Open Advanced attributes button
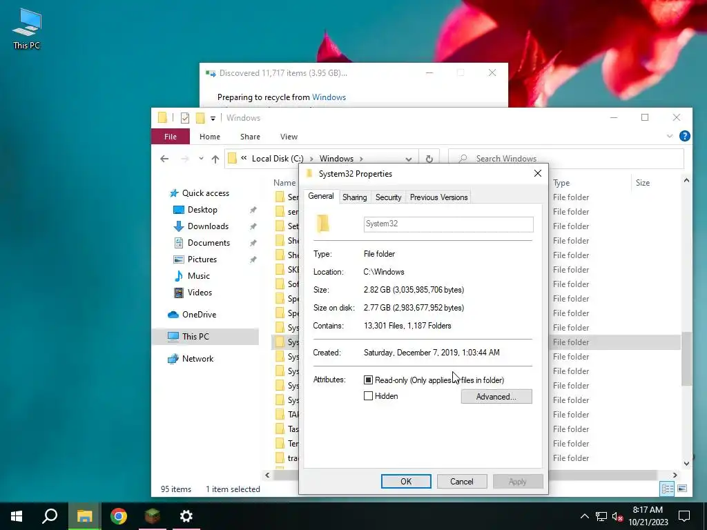The width and height of the screenshot is (707, 530). [496, 397]
